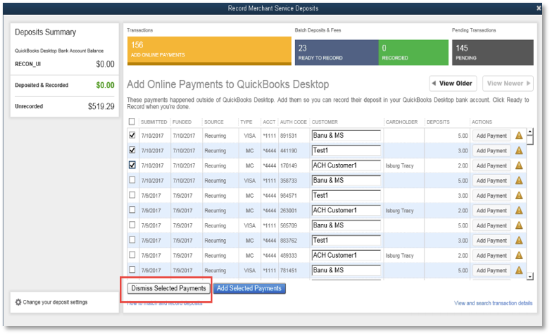Close the Record Merchant Service Deposits window
Image resolution: width=551 pixels, height=335 pixels.
pos(539,8)
